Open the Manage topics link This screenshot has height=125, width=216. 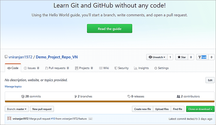13,86
